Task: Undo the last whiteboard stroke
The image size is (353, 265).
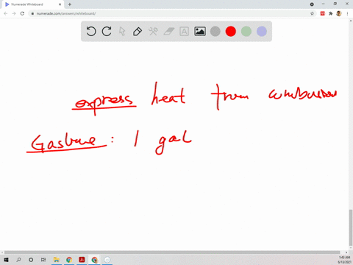Action: click(x=91, y=32)
